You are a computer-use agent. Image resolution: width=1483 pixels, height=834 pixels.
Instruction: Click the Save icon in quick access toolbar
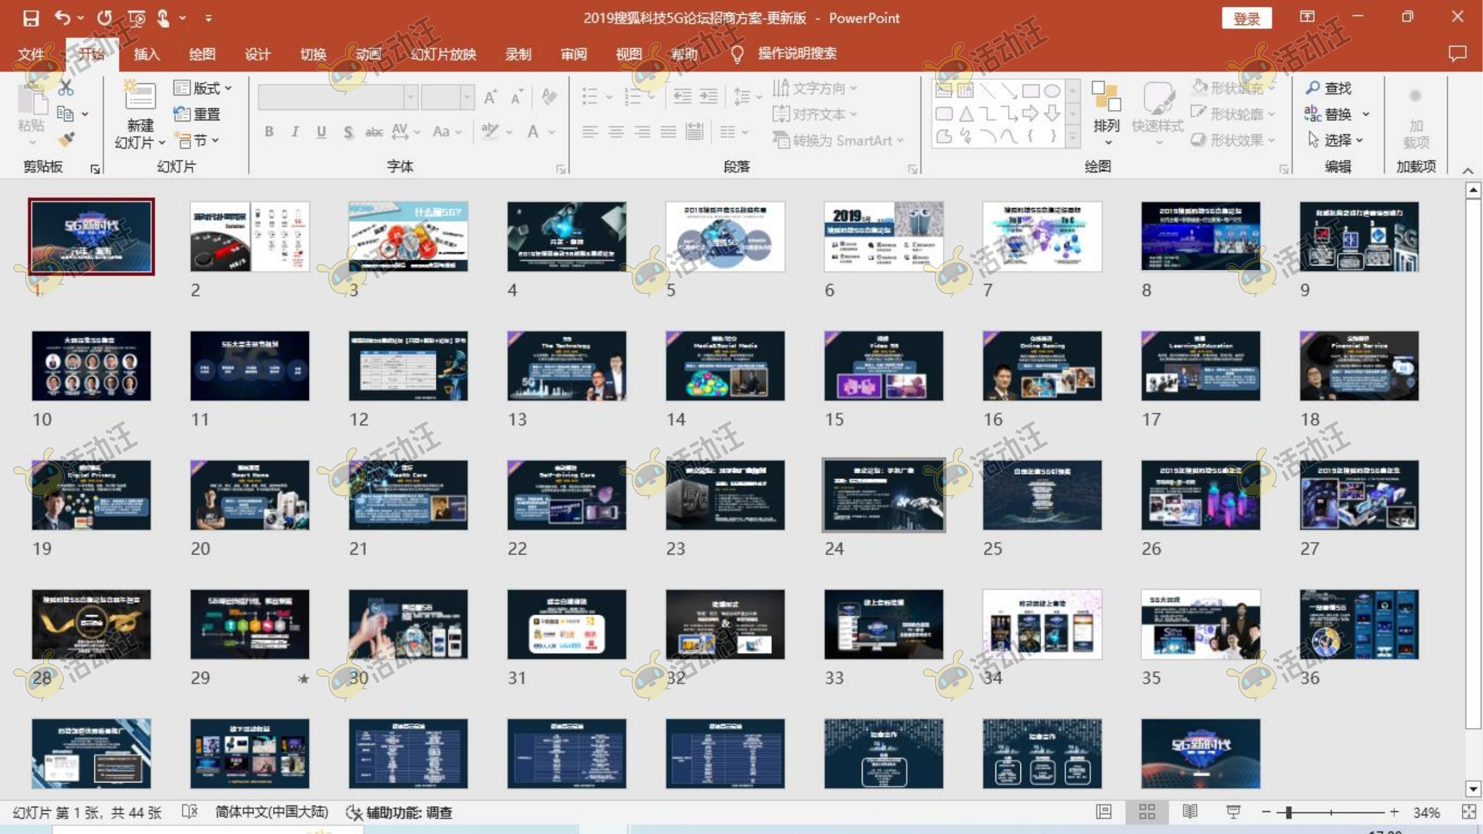(31, 18)
